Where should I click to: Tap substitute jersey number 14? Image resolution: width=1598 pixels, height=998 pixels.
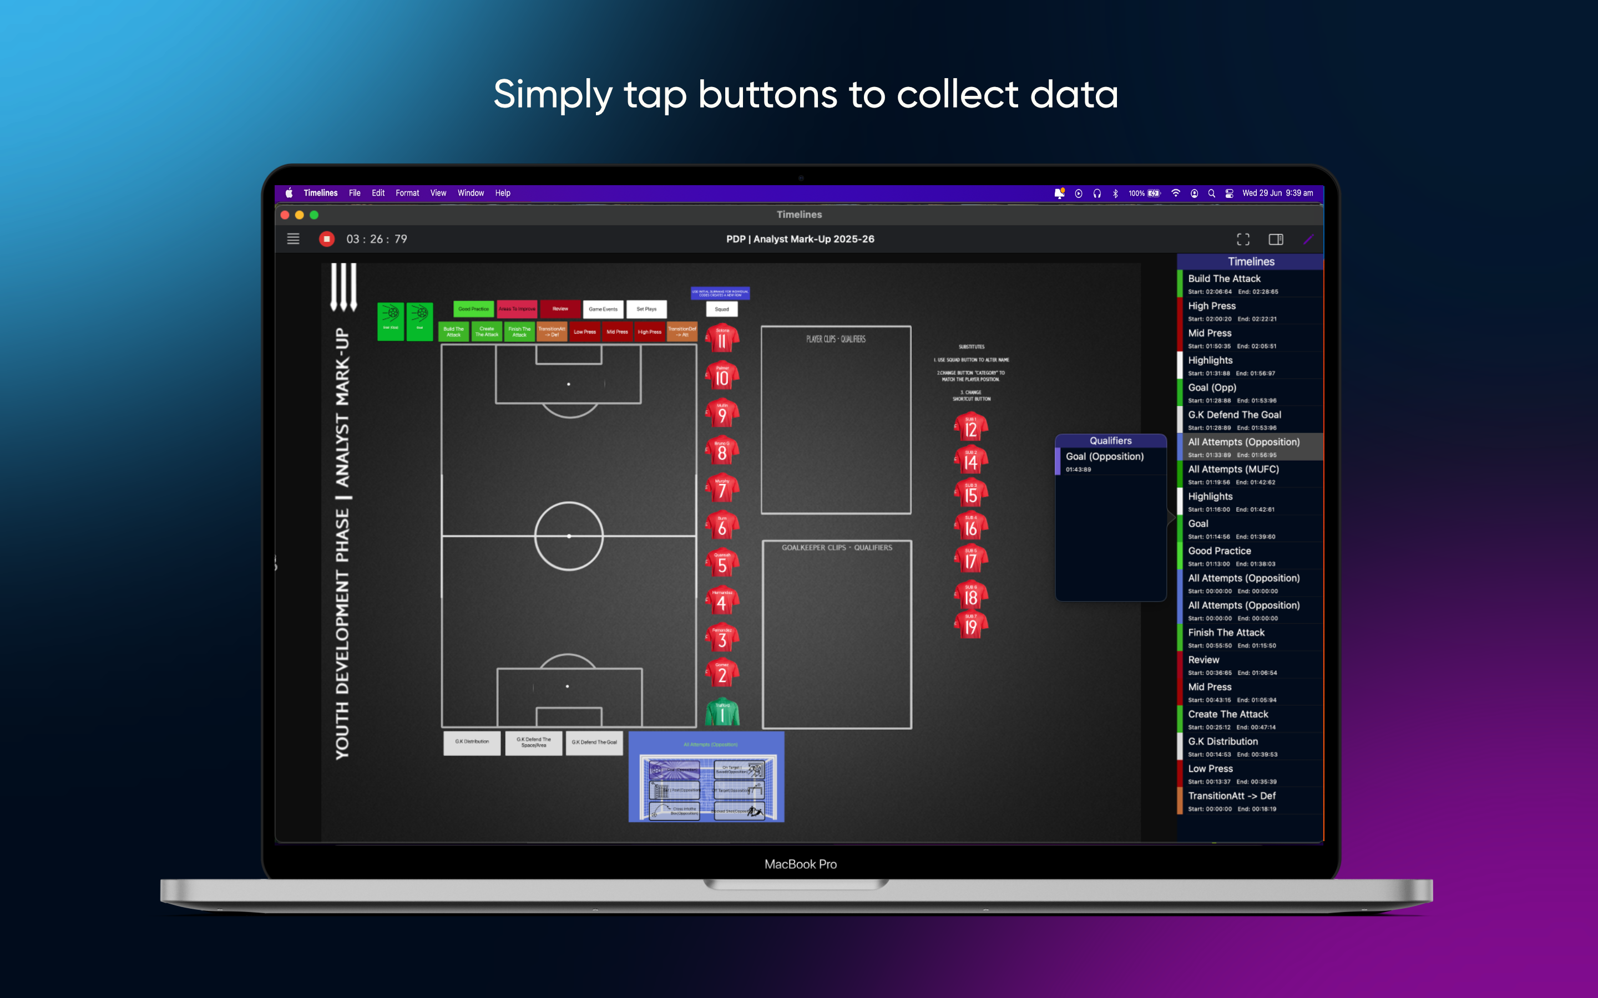[970, 460]
